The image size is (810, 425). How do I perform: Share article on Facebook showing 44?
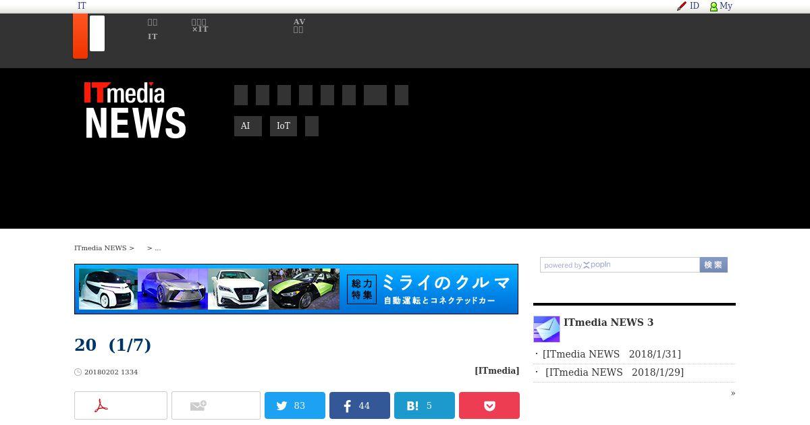(x=360, y=405)
